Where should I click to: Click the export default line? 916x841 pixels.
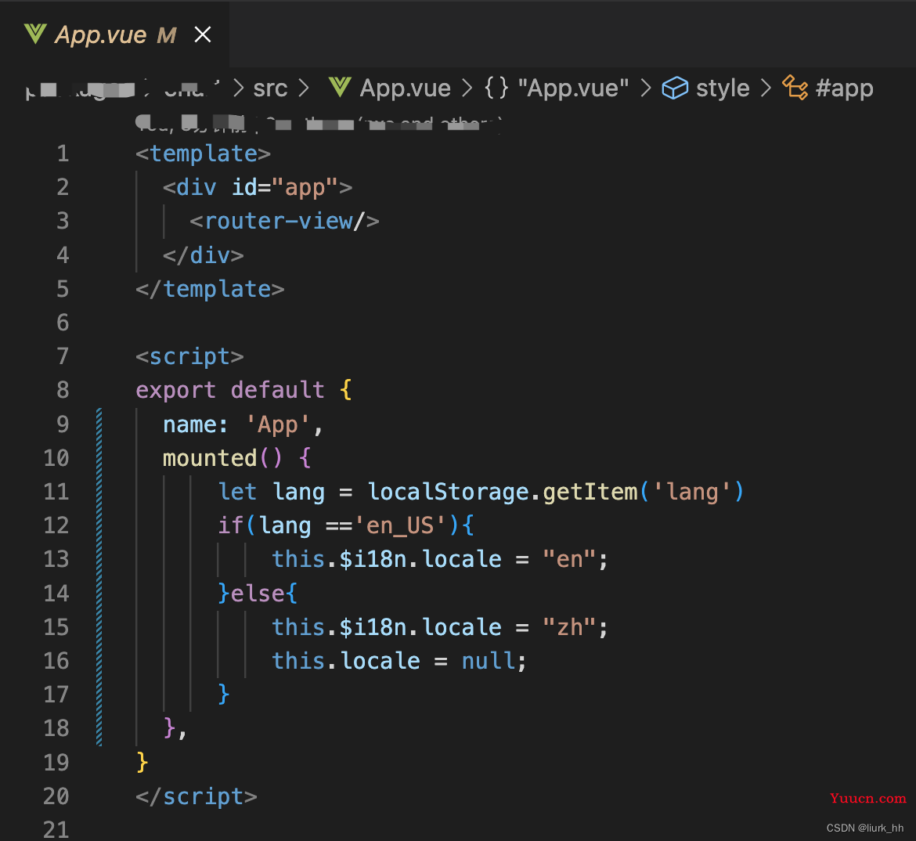click(243, 390)
